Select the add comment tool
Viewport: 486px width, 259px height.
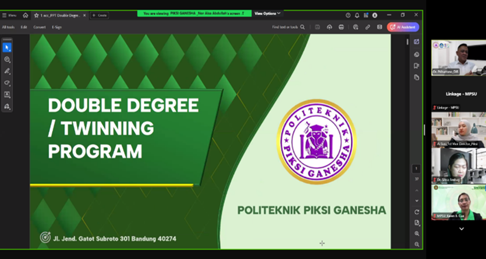[x=7, y=59]
